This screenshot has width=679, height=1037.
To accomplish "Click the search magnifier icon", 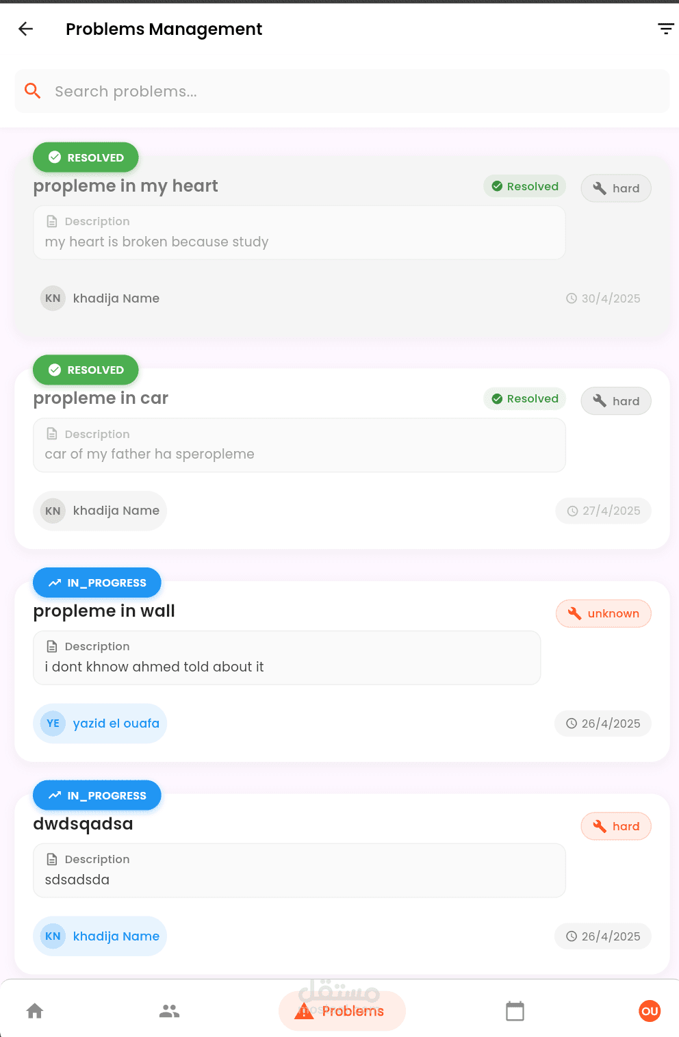I will pos(32,90).
